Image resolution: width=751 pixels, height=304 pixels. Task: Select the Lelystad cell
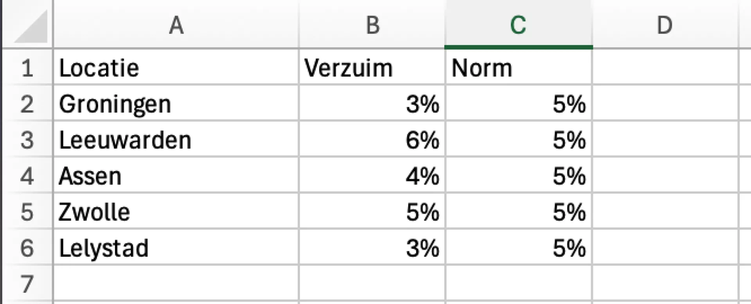pyautogui.click(x=176, y=248)
